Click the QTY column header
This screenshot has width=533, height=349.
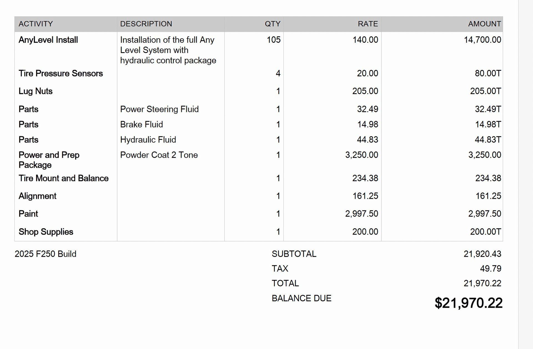pyautogui.click(x=272, y=24)
